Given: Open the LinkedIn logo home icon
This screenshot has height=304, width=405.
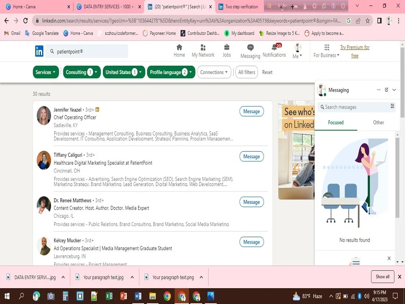Looking at the screenshot, I should click(39, 51).
